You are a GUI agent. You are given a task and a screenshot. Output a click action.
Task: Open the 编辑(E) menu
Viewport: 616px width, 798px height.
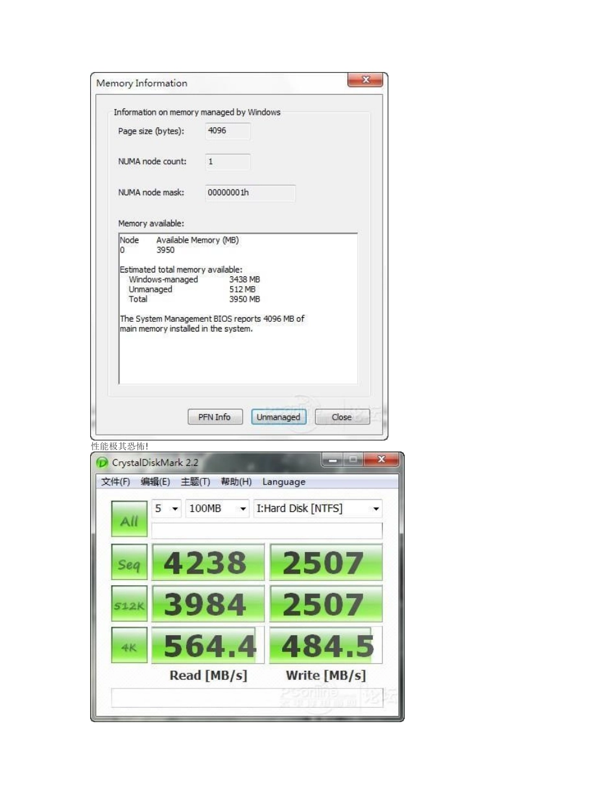click(156, 481)
